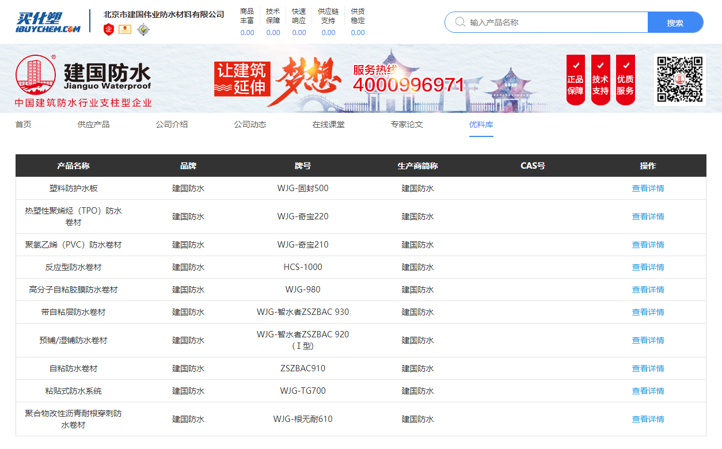Click product name 反应型防水卷材

(73, 267)
